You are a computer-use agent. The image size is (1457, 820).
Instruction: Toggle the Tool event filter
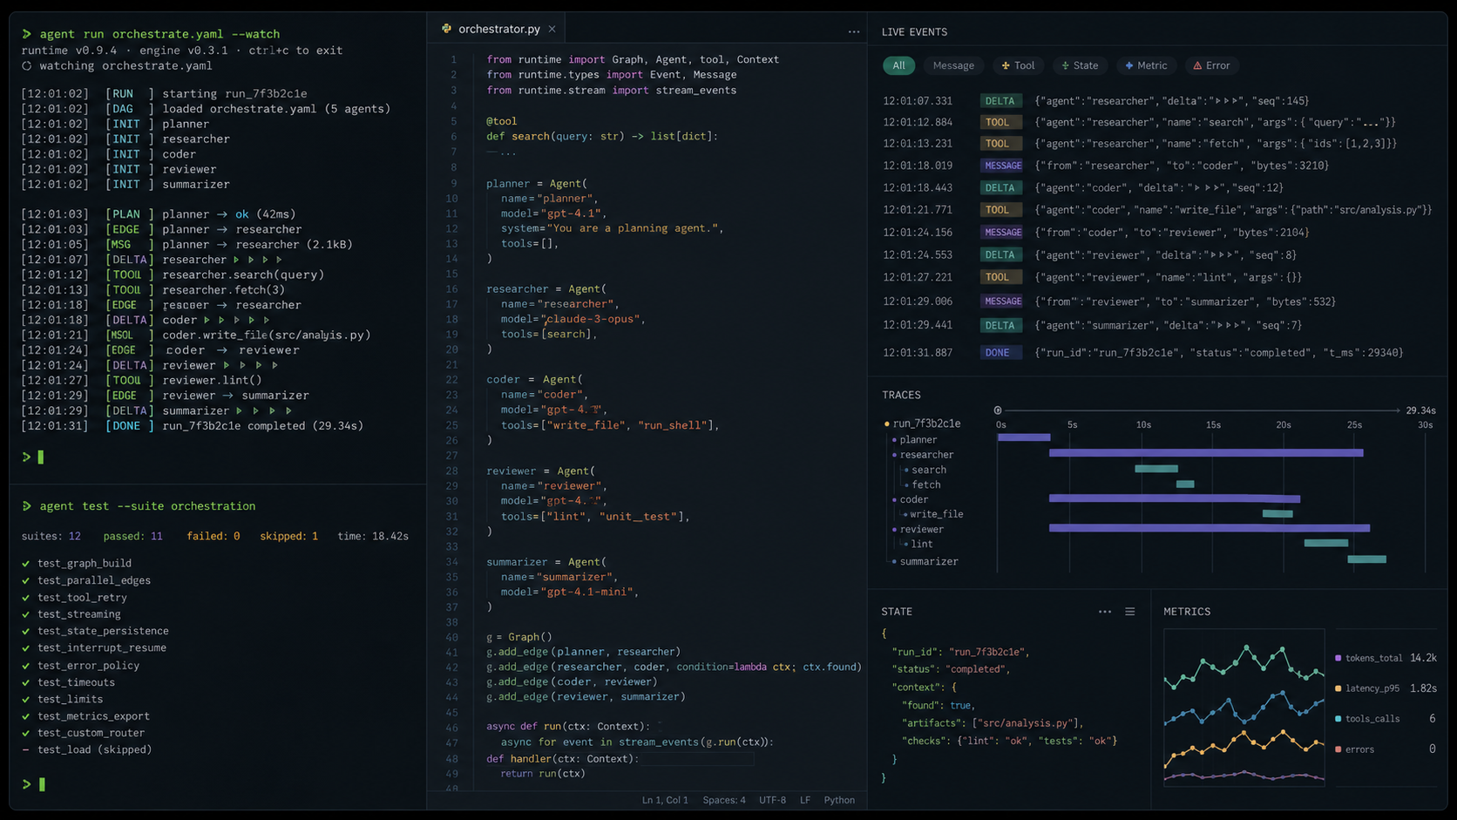[1018, 65]
